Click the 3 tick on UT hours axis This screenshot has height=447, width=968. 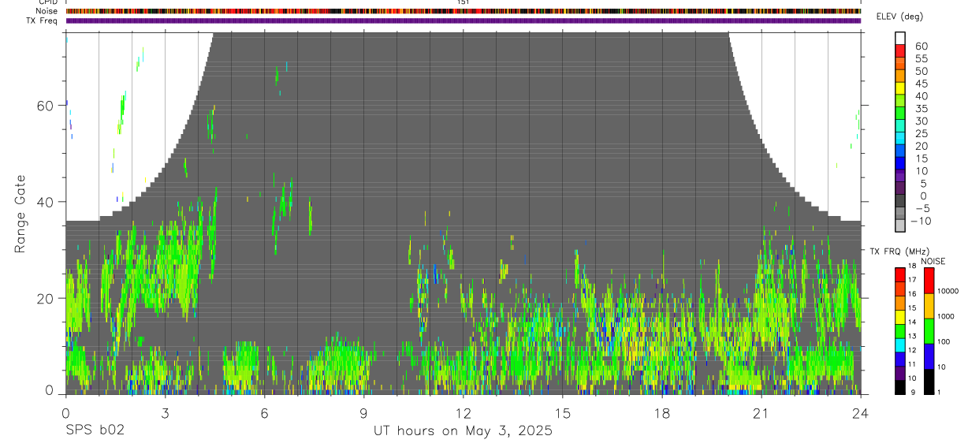coord(165,413)
